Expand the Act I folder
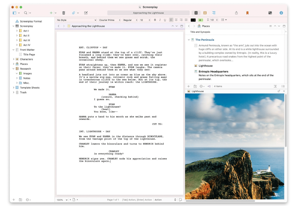 point(17,31)
